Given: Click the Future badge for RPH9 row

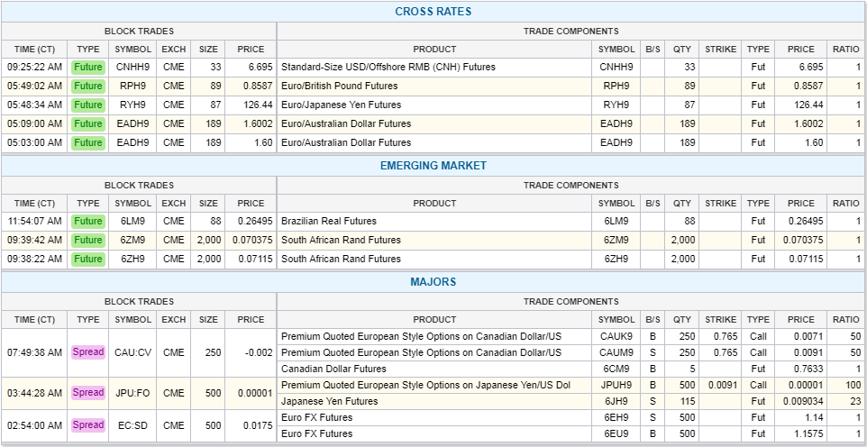Looking at the screenshot, I should 88,86.
